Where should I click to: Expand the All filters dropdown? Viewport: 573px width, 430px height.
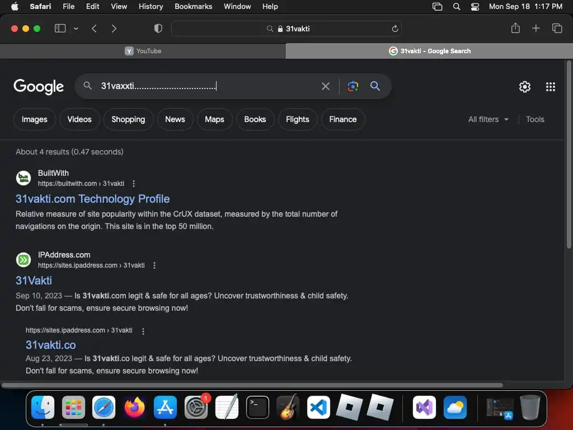tap(488, 119)
